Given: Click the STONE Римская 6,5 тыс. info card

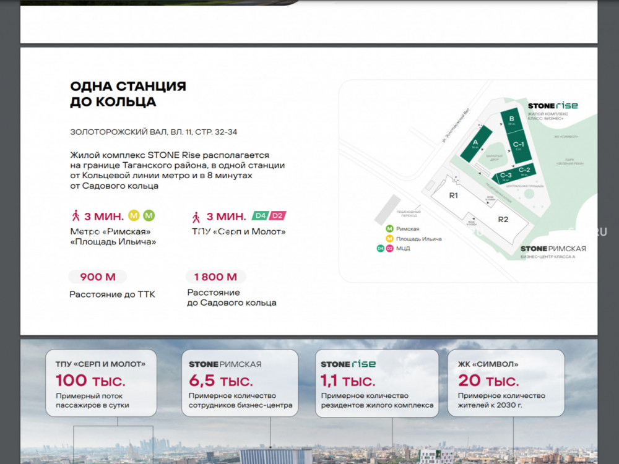Looking at the screenshot, I should [x=240, y=383].
